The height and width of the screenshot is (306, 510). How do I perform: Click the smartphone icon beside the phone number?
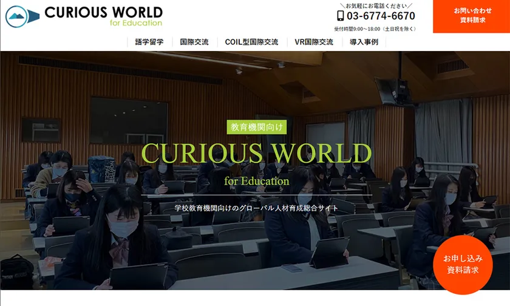click(340, 16)
